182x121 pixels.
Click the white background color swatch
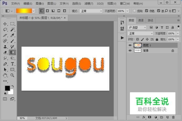tap(11, 92)
